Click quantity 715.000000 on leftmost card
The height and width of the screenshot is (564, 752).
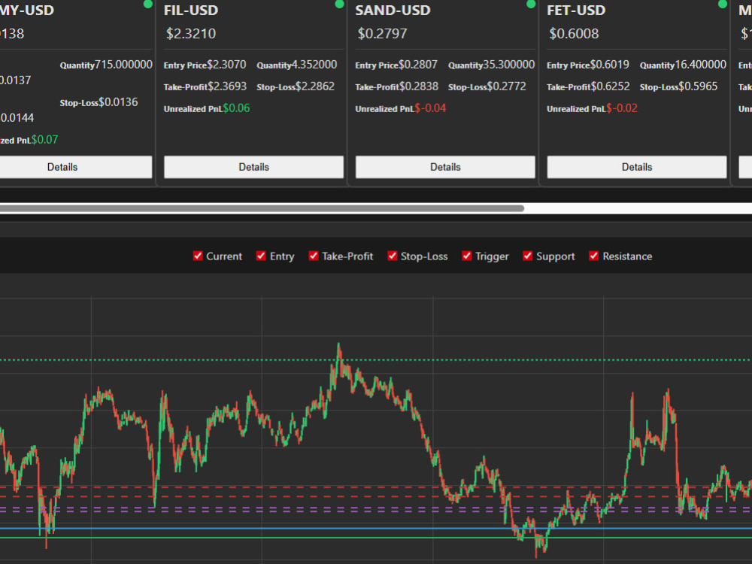124,65
